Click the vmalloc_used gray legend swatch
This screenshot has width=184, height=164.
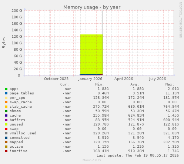click(x=6, y=133)
